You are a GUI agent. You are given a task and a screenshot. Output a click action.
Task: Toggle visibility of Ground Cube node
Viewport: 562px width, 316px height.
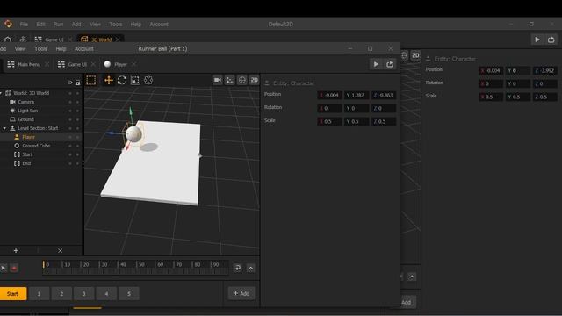70,146
